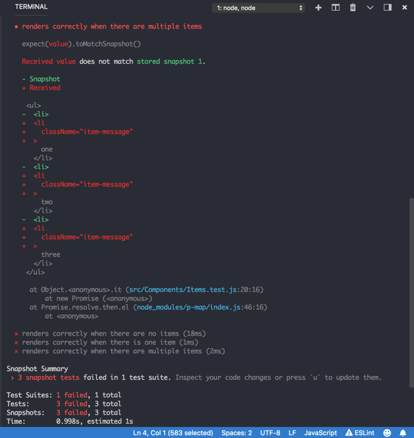Viewport: 414px width, 438px height.
Task: Split the terminal pane
Action: tap(336, 8)
